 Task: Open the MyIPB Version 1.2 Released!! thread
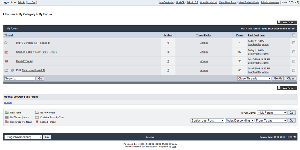pos(33,43)
